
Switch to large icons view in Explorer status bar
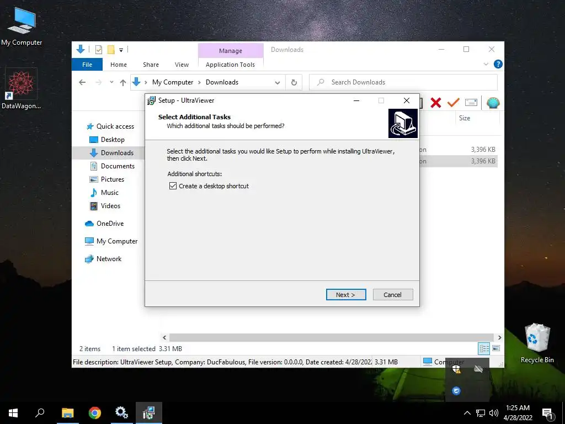click(x=496, y=348)
